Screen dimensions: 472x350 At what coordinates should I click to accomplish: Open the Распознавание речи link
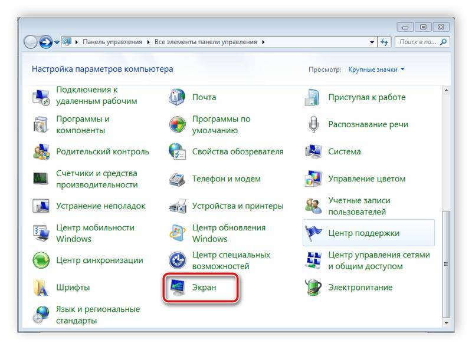coord(368,124)
